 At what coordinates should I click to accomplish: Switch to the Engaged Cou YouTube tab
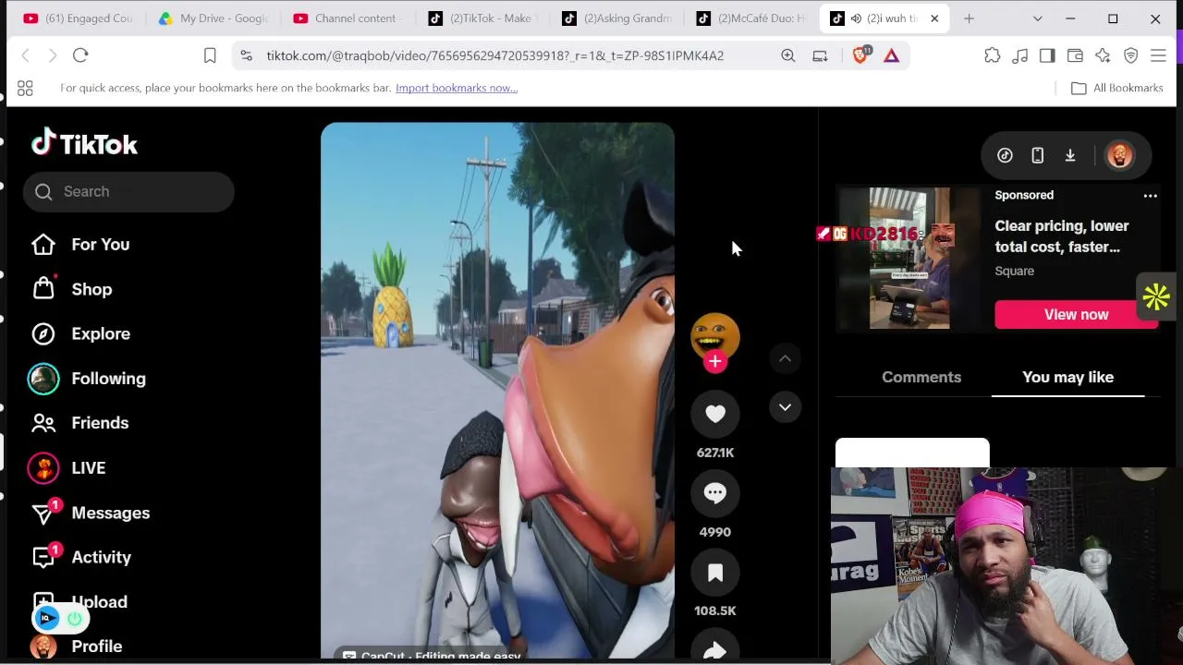(79, 18)
